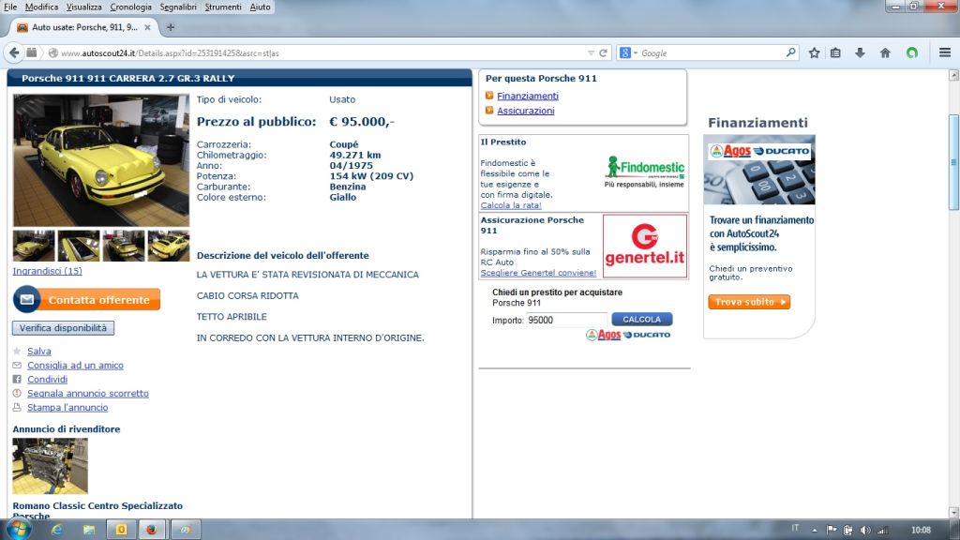Viewport: 960px width, 540px height.
Task: Click the Calcola la rata! link
Action: 511,205
